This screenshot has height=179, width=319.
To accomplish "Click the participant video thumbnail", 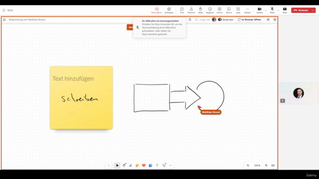I will coord(299,93).
